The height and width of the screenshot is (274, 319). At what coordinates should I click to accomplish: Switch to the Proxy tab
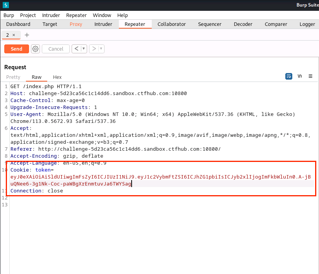click(x=76, y=24)
